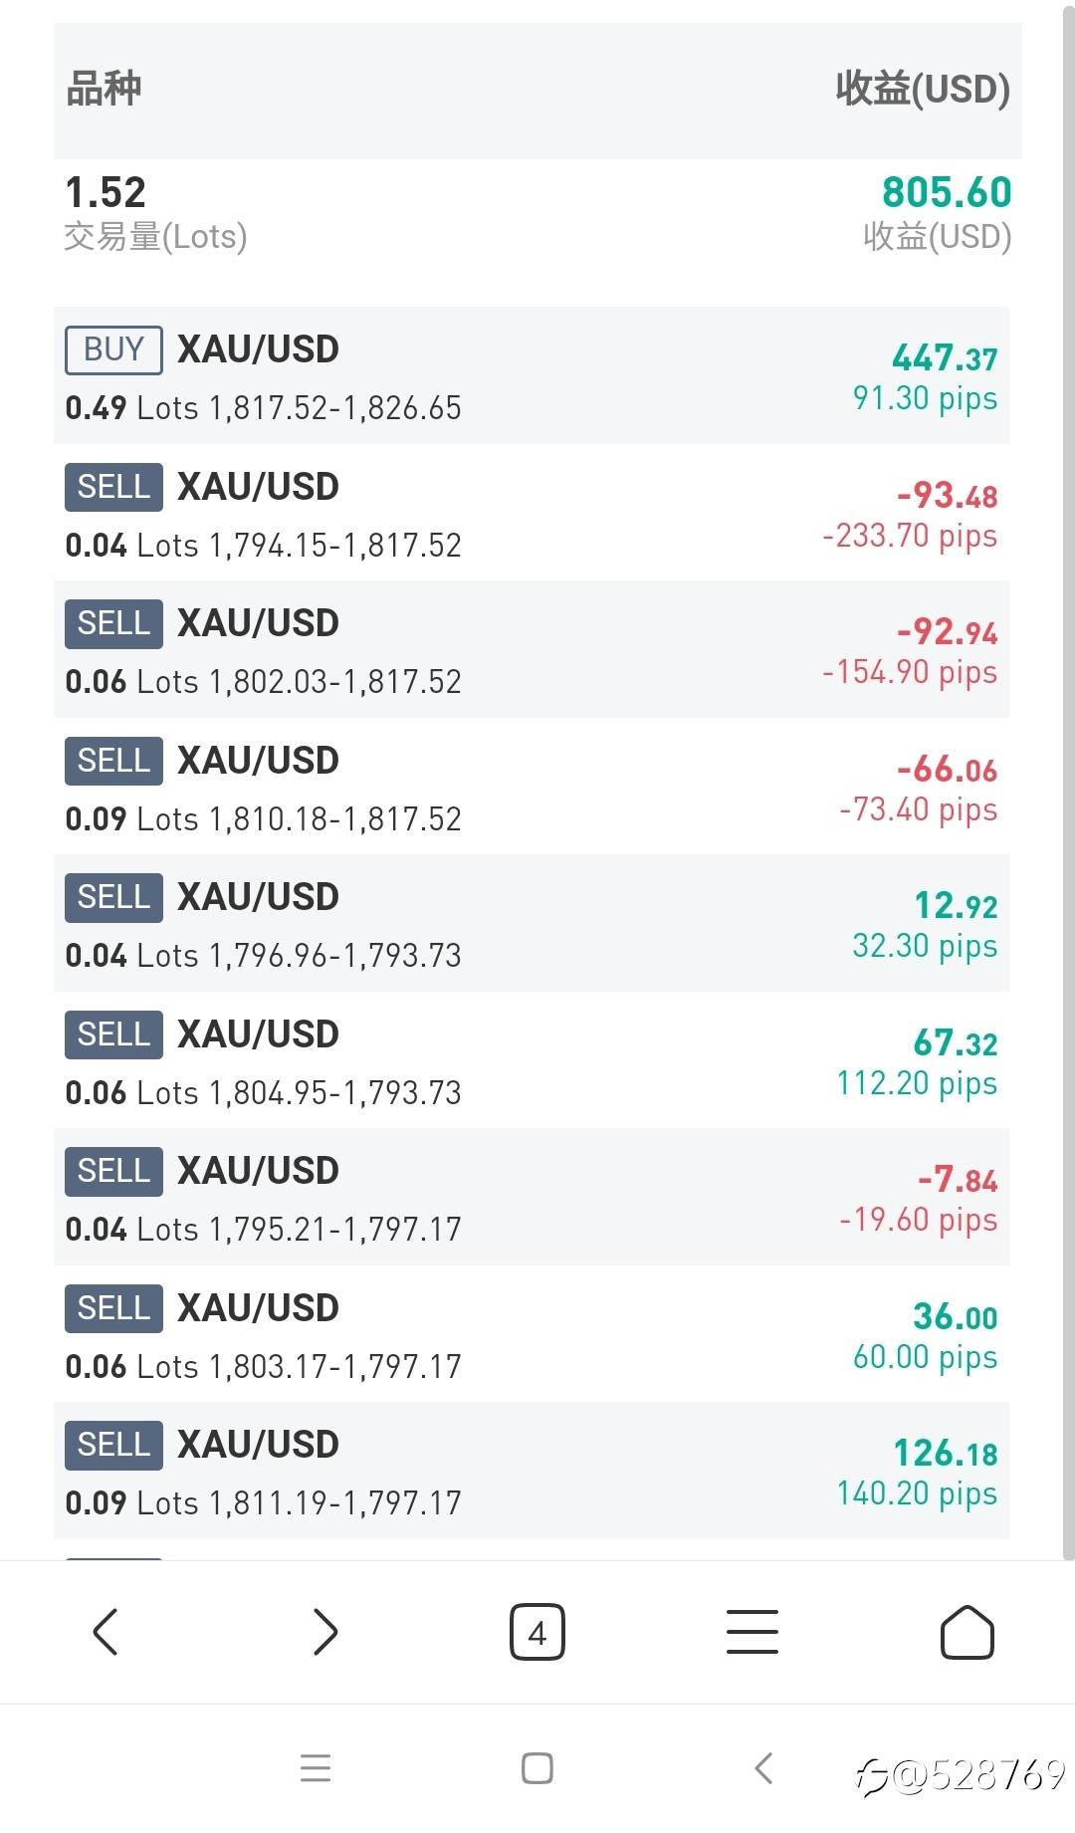Tap the BUY badge on first trade
1075x1833 pixels.
click(113, 349)
